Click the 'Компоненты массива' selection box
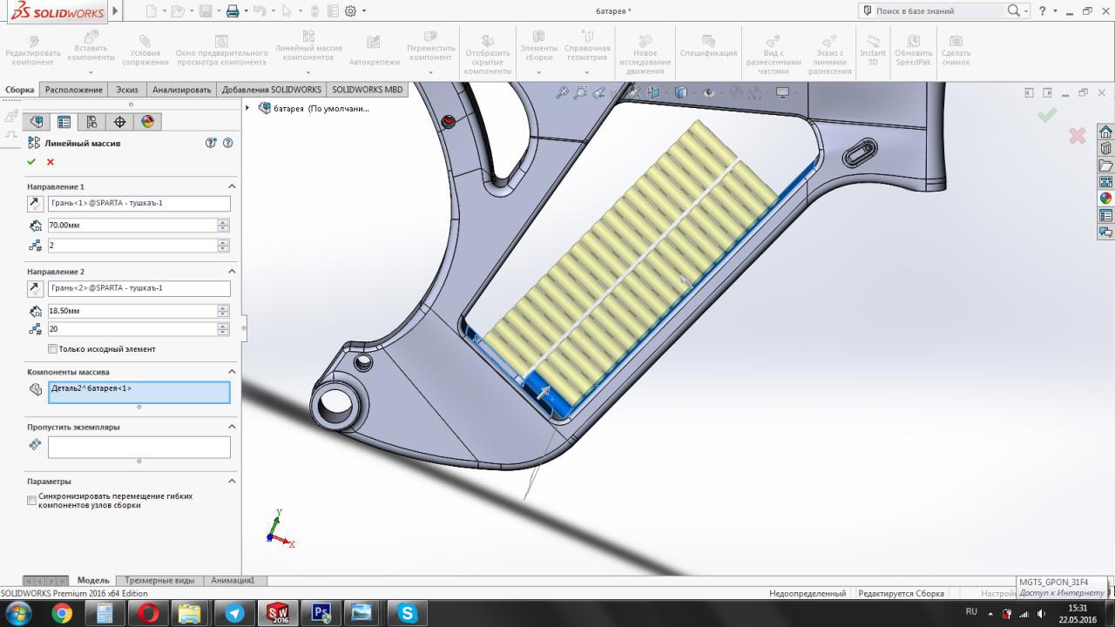 (139, 393)
